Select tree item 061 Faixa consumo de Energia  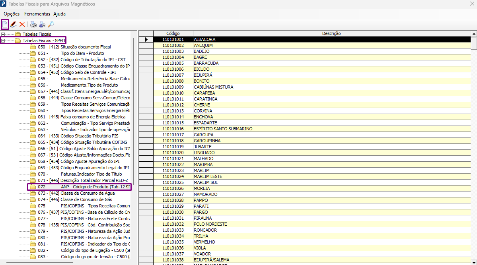coord(82,117)
